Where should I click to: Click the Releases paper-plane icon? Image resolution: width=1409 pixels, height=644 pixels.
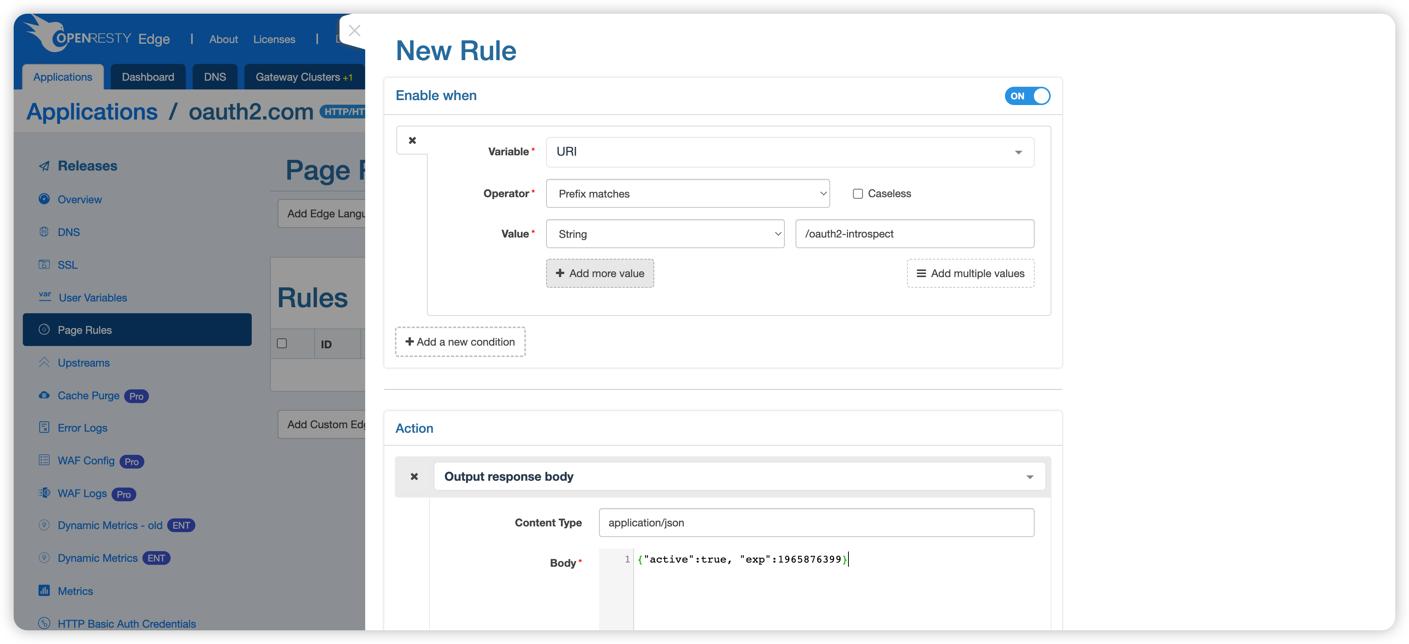point(44,166)
